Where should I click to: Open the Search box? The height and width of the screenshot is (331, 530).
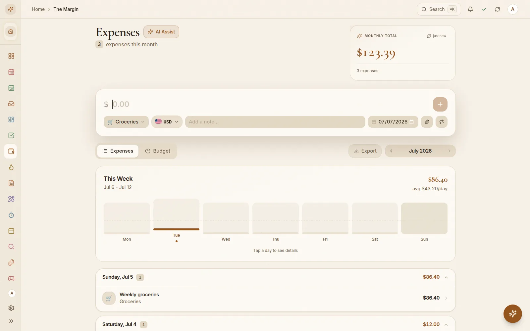[439, 9]
